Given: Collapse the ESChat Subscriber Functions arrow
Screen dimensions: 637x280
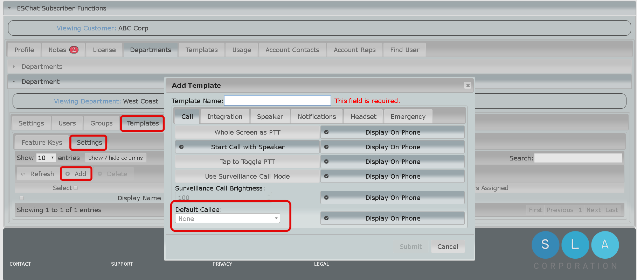Looking at the screenshot, I should [9, 8].
